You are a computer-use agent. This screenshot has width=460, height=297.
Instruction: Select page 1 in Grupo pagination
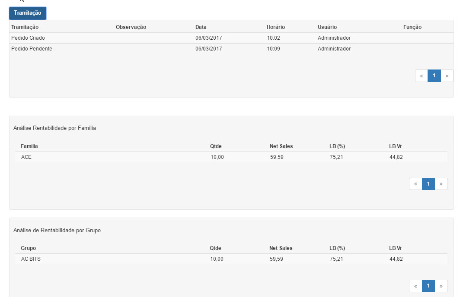point(428,286)
